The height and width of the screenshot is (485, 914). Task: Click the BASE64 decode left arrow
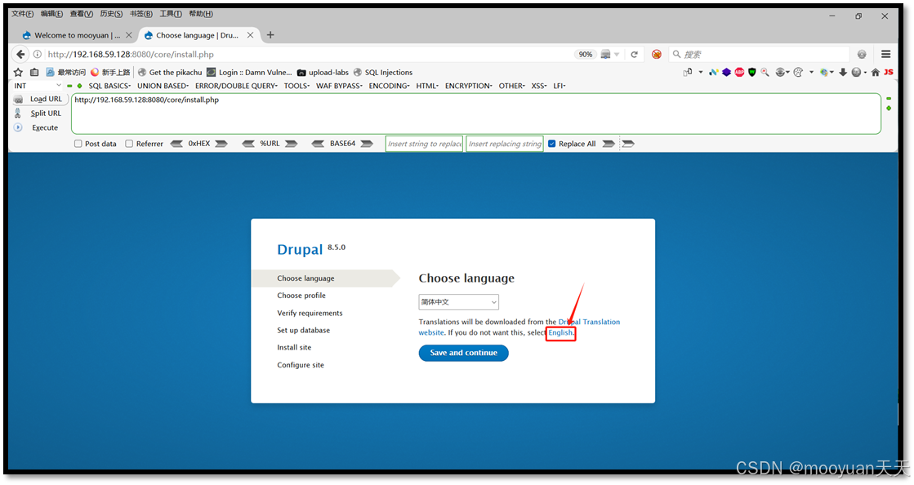319,144
